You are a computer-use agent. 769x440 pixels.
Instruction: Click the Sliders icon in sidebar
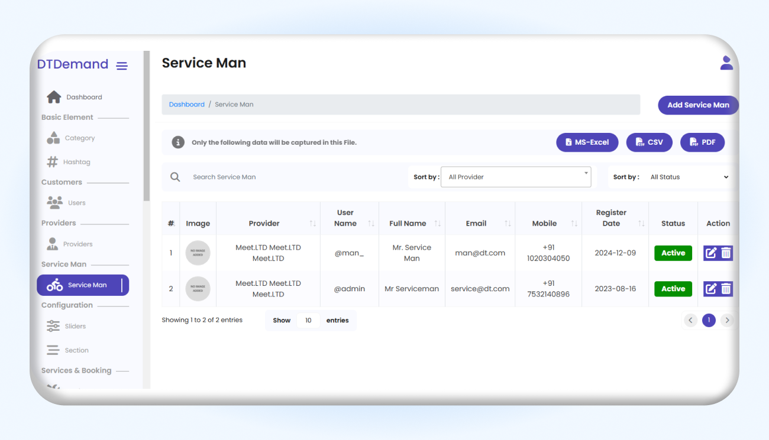tap(53, 326)
